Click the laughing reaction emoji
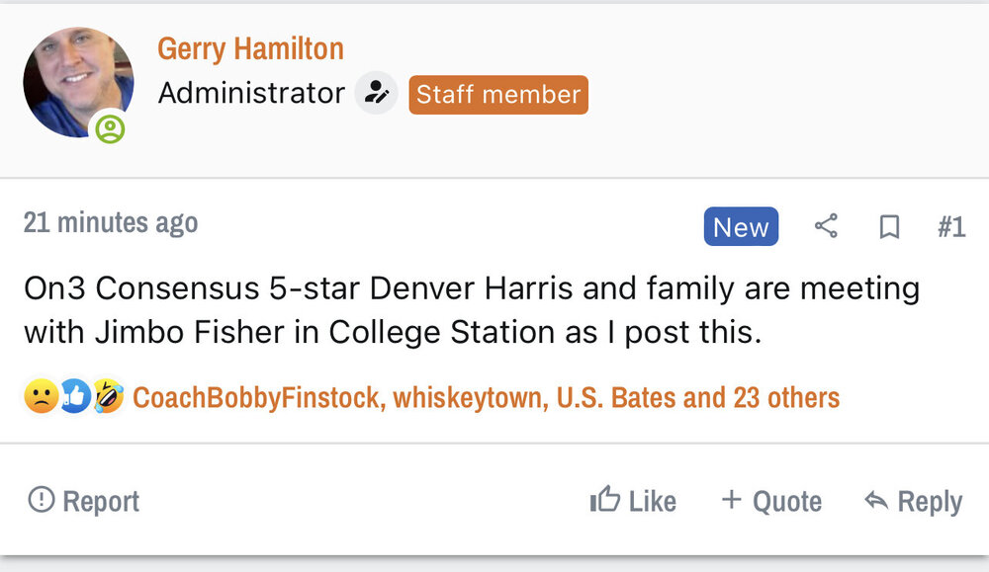 tap(108, 397)
